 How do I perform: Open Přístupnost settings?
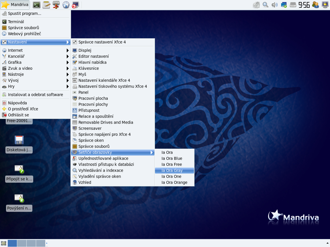tap(113, 110)
